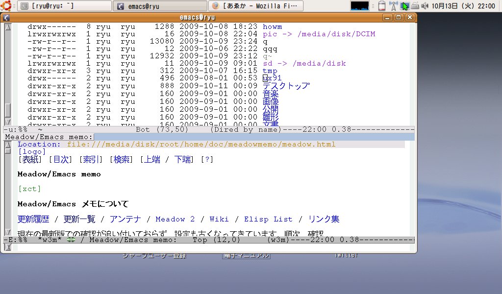Image resolution: width=502 pixels, height=294 pixels.
Task: Select the ux91 directory in Dired
Action: tap(272, 78)
